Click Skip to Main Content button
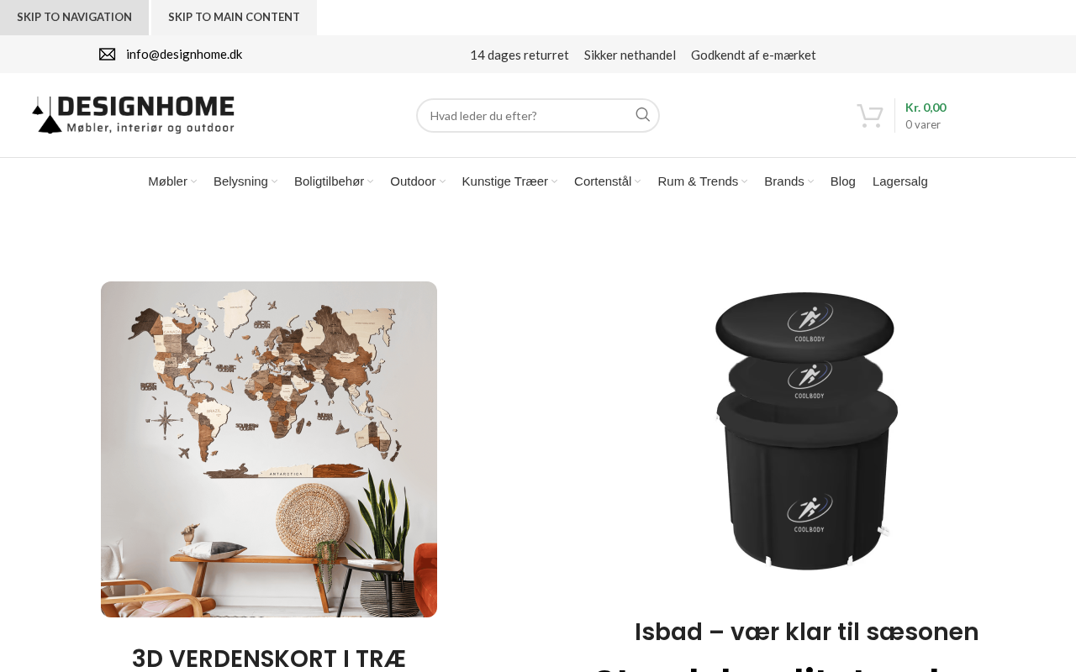 pyautogui.click(x=234, y=17)
